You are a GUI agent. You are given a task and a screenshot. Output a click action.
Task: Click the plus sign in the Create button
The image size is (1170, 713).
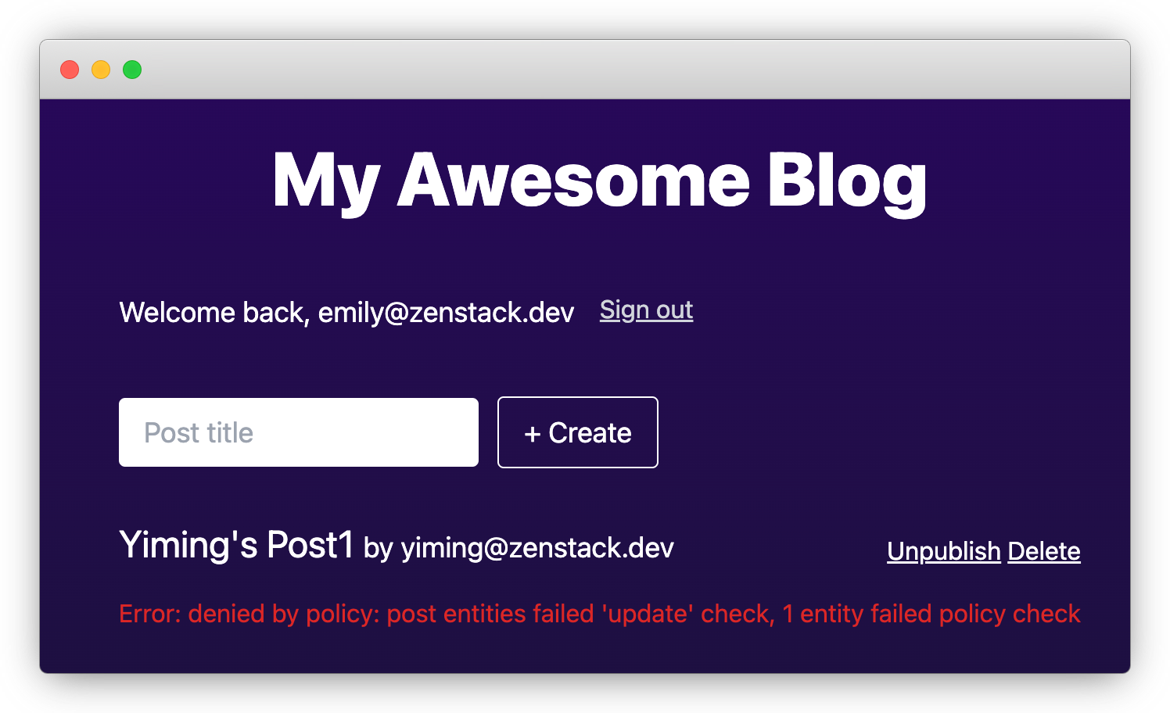click(x=533, y=434)
